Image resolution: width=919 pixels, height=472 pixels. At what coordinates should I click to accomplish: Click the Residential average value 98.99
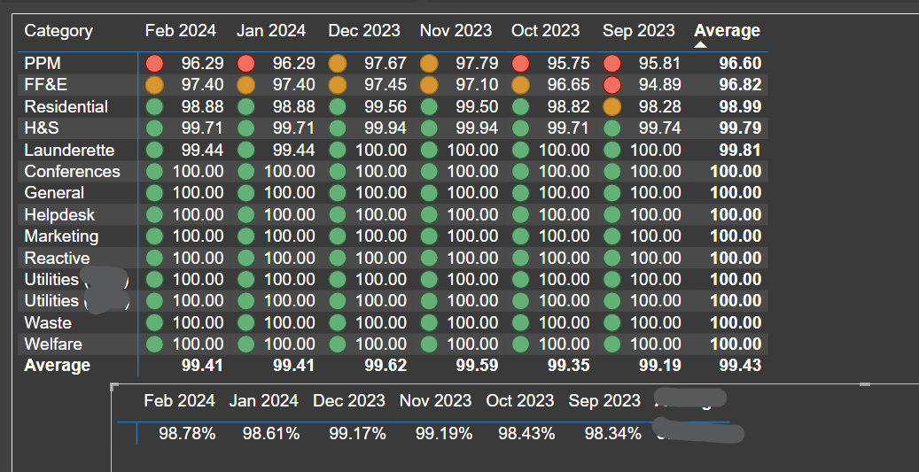click(740, 106)
